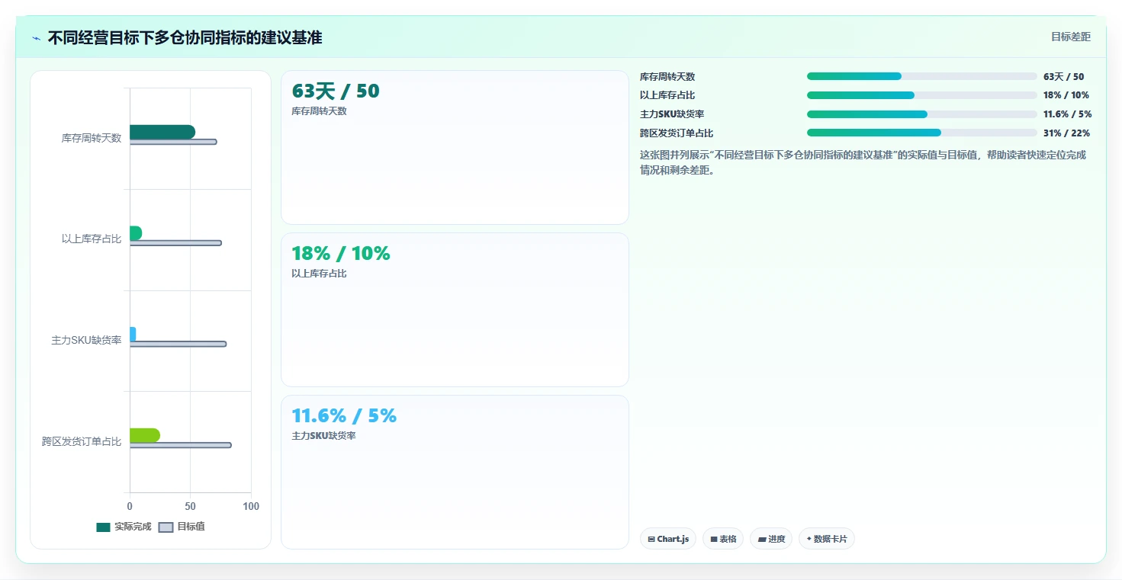Click the chart axis label 库存周转天数
Viewport: 1122px width, 580px height.
(92, 139)
